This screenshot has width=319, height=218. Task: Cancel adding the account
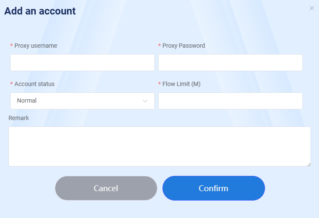106,188
